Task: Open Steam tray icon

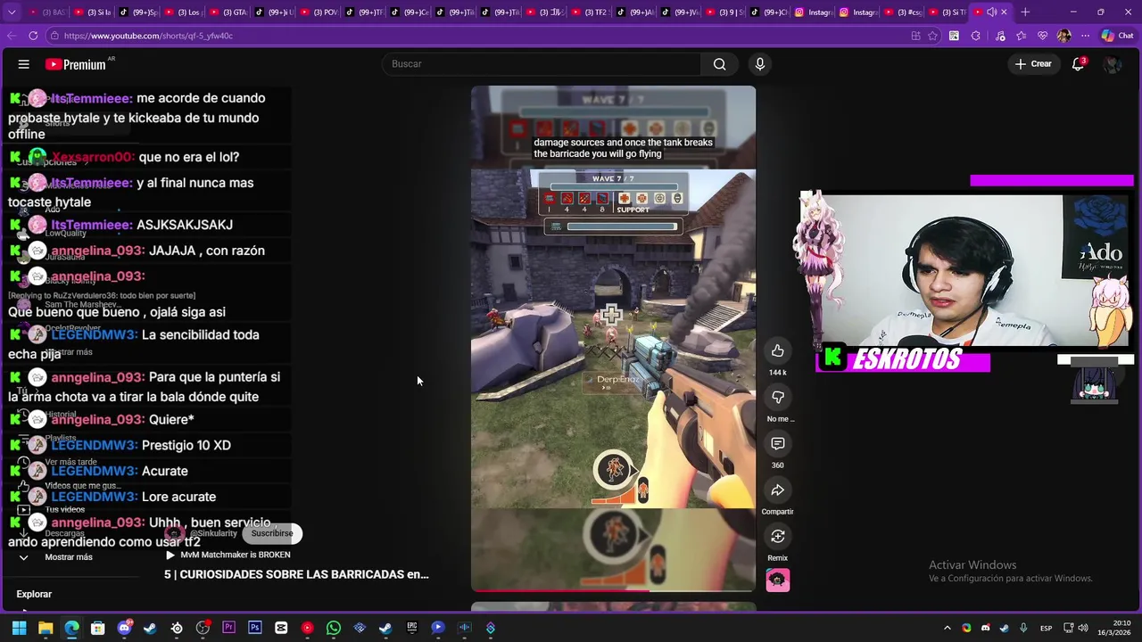Action: tap(1004, 628)
